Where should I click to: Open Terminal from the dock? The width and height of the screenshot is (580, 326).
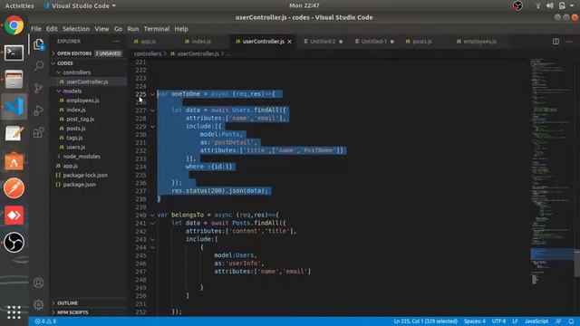[x=14, y=53]
